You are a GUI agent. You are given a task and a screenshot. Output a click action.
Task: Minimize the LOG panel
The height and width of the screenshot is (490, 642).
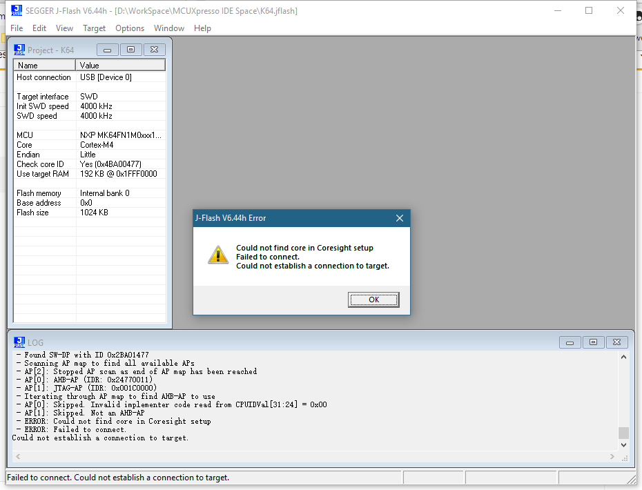point(570,342)
